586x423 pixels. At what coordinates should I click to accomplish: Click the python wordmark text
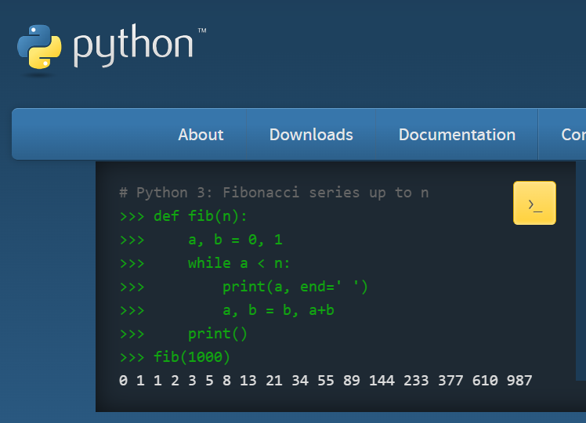coord(133,45)
